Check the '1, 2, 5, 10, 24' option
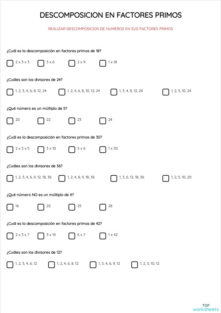This screenshot has width=221, height=313. tap(166, 92)
